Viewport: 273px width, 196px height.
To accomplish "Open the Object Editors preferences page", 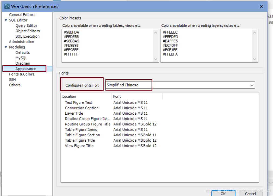I will [x=27, y=31].
